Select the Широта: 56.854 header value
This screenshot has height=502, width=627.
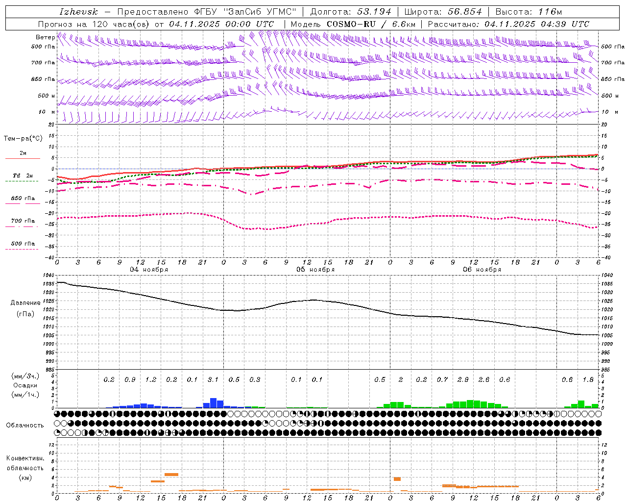444,12
